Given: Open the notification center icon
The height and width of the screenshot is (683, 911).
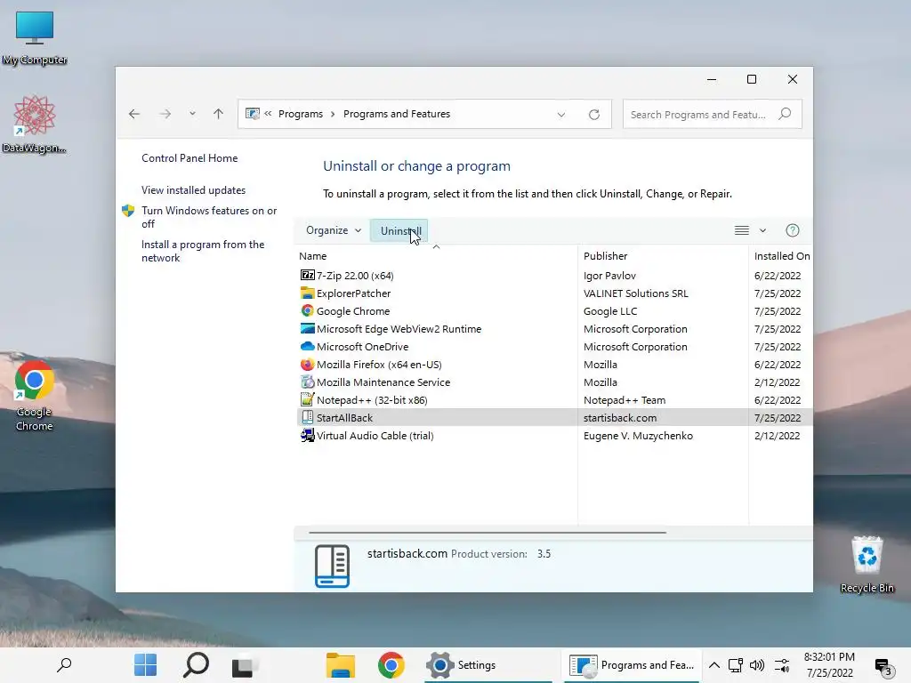Looking at the screenshot, I should pyautogui.click(x=884, y=668).
